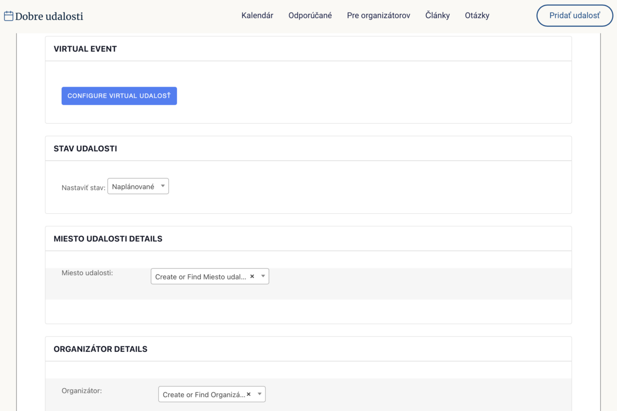The width and height of the screenshot is (617, 411).
Task: Click the calendar logo icon
Action: 9,16
